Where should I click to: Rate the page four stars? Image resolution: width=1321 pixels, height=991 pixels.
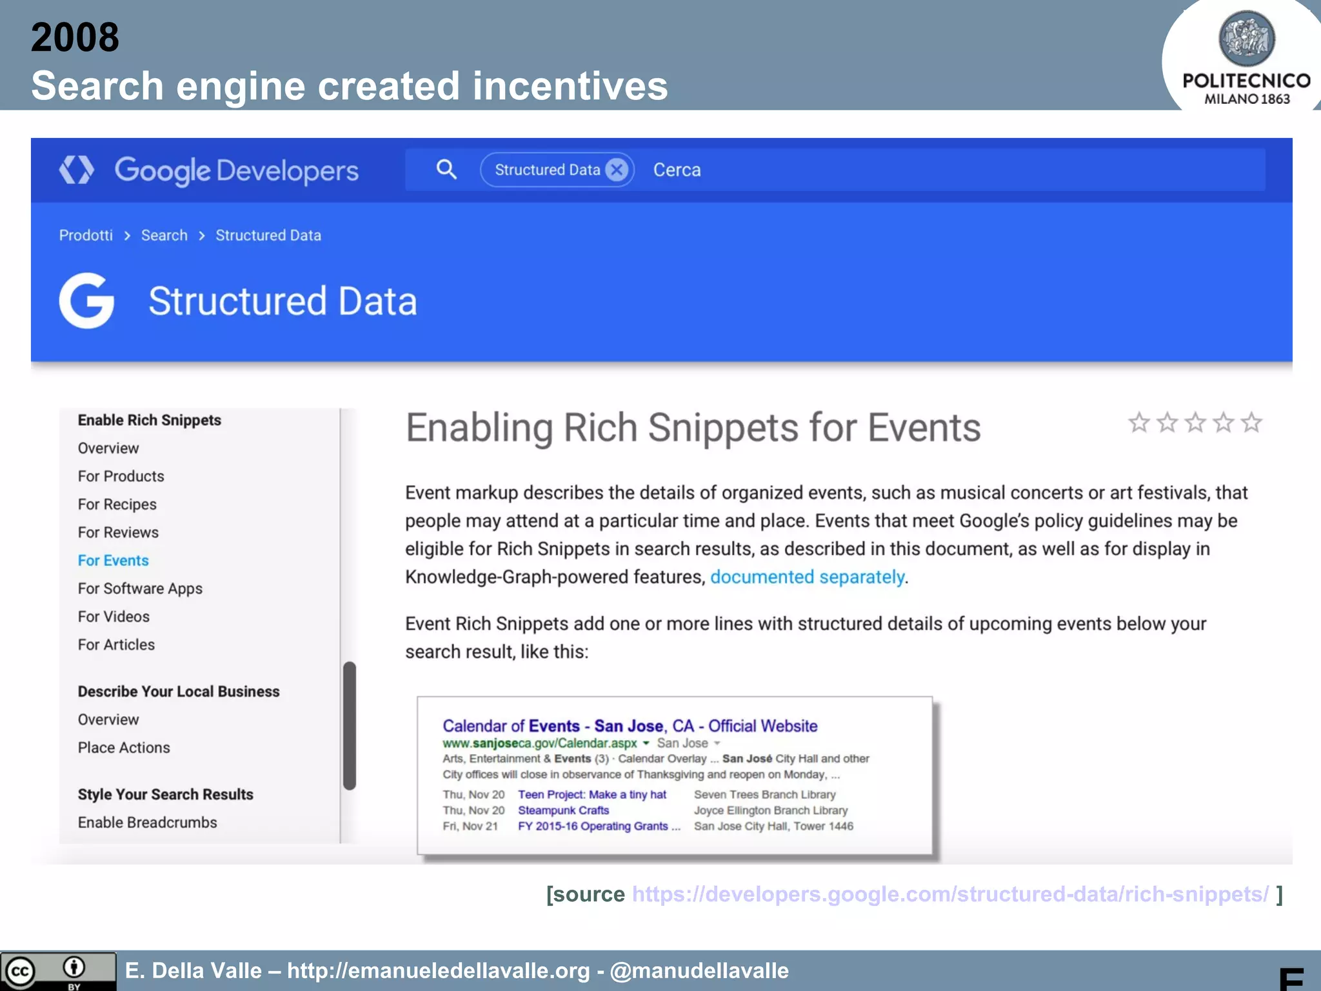coord(1224,423)
